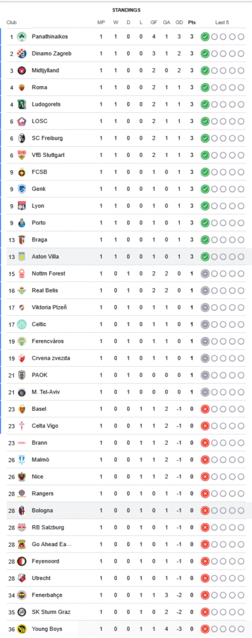Image resolution: width=252 pixels, height=638 pixels.
Task: Click Lyon's last empty result circle
Action: [241, 206]
